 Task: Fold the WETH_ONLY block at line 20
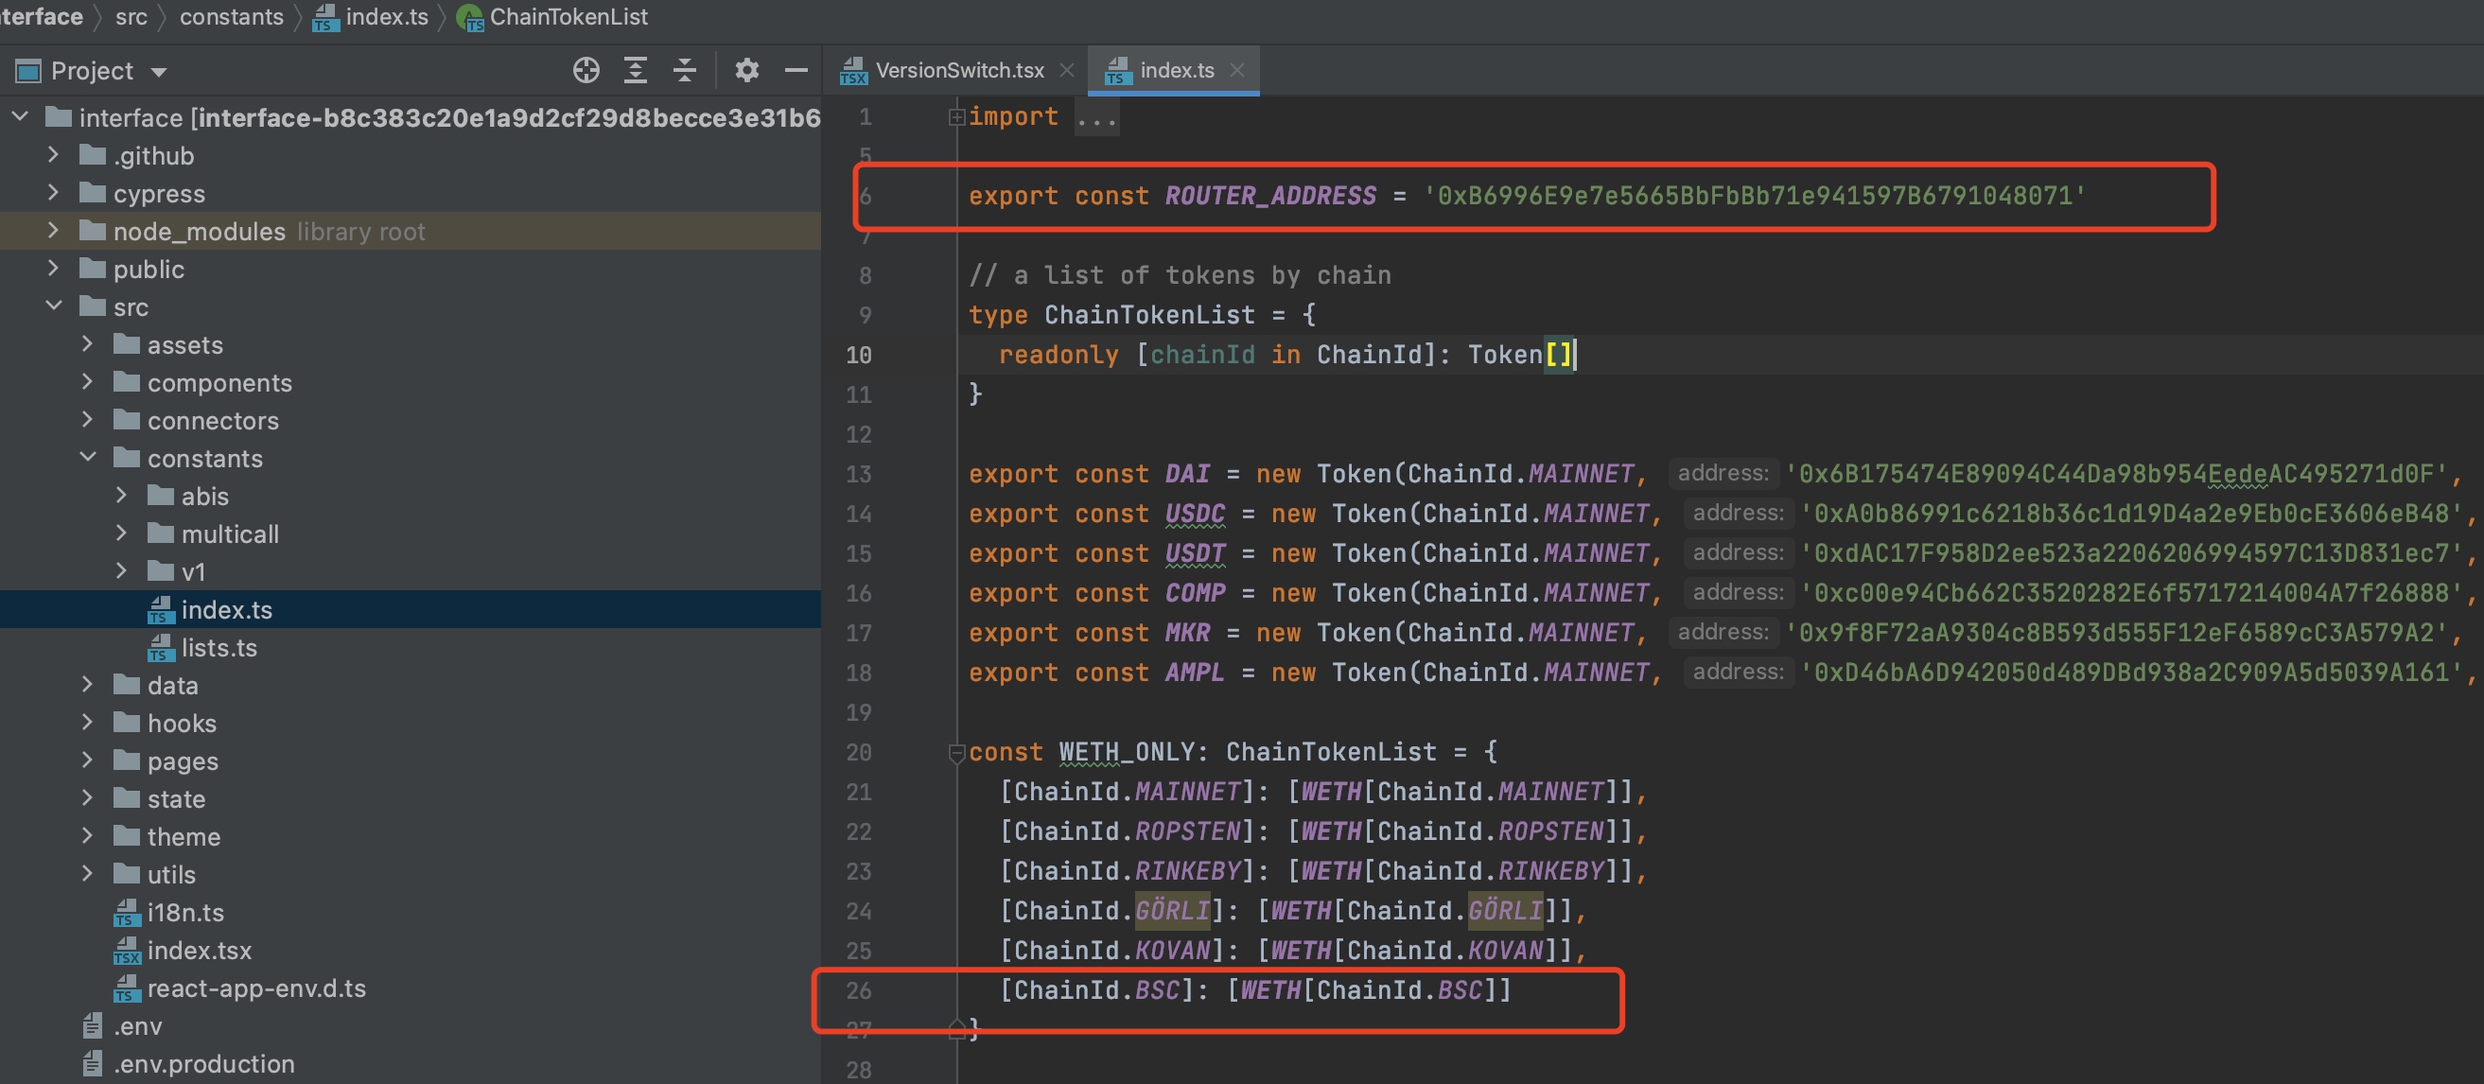tap(955, 752)
